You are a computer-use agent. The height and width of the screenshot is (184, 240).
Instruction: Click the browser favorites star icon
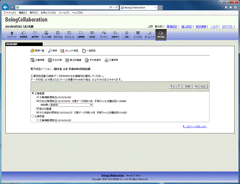click(x=230, y=7)
